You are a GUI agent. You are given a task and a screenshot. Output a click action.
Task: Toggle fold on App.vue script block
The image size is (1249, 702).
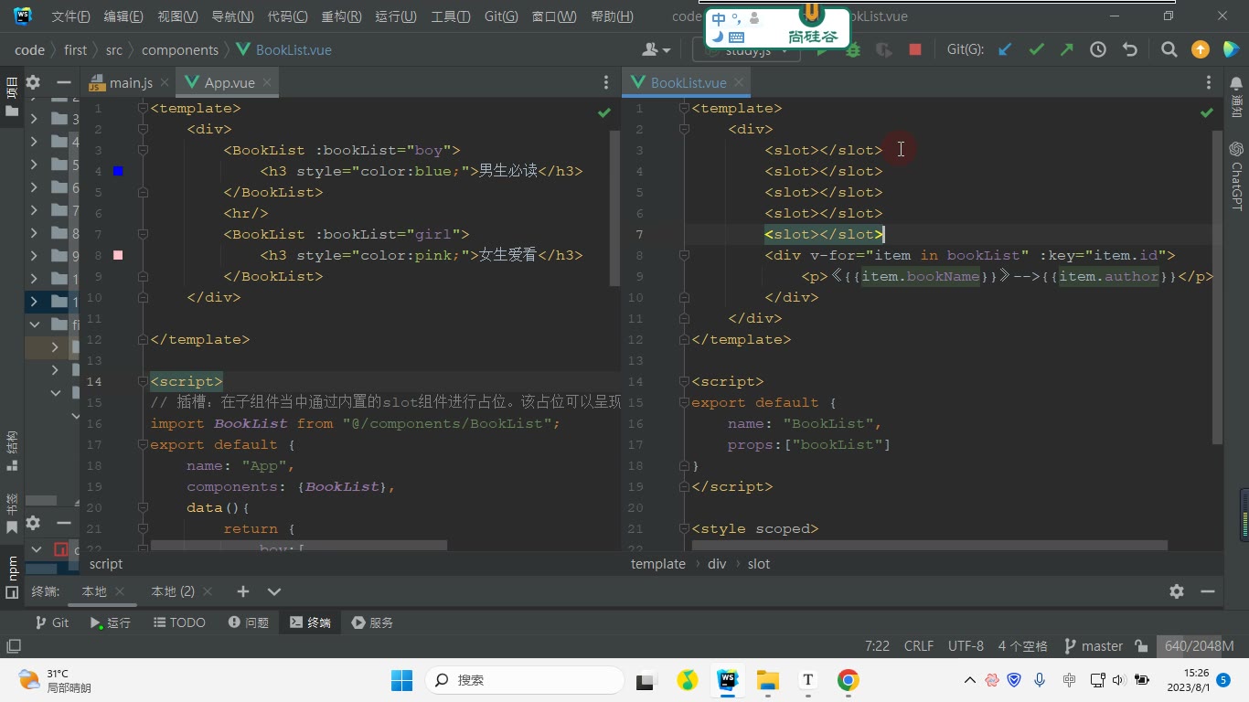[x=143, y=381]
